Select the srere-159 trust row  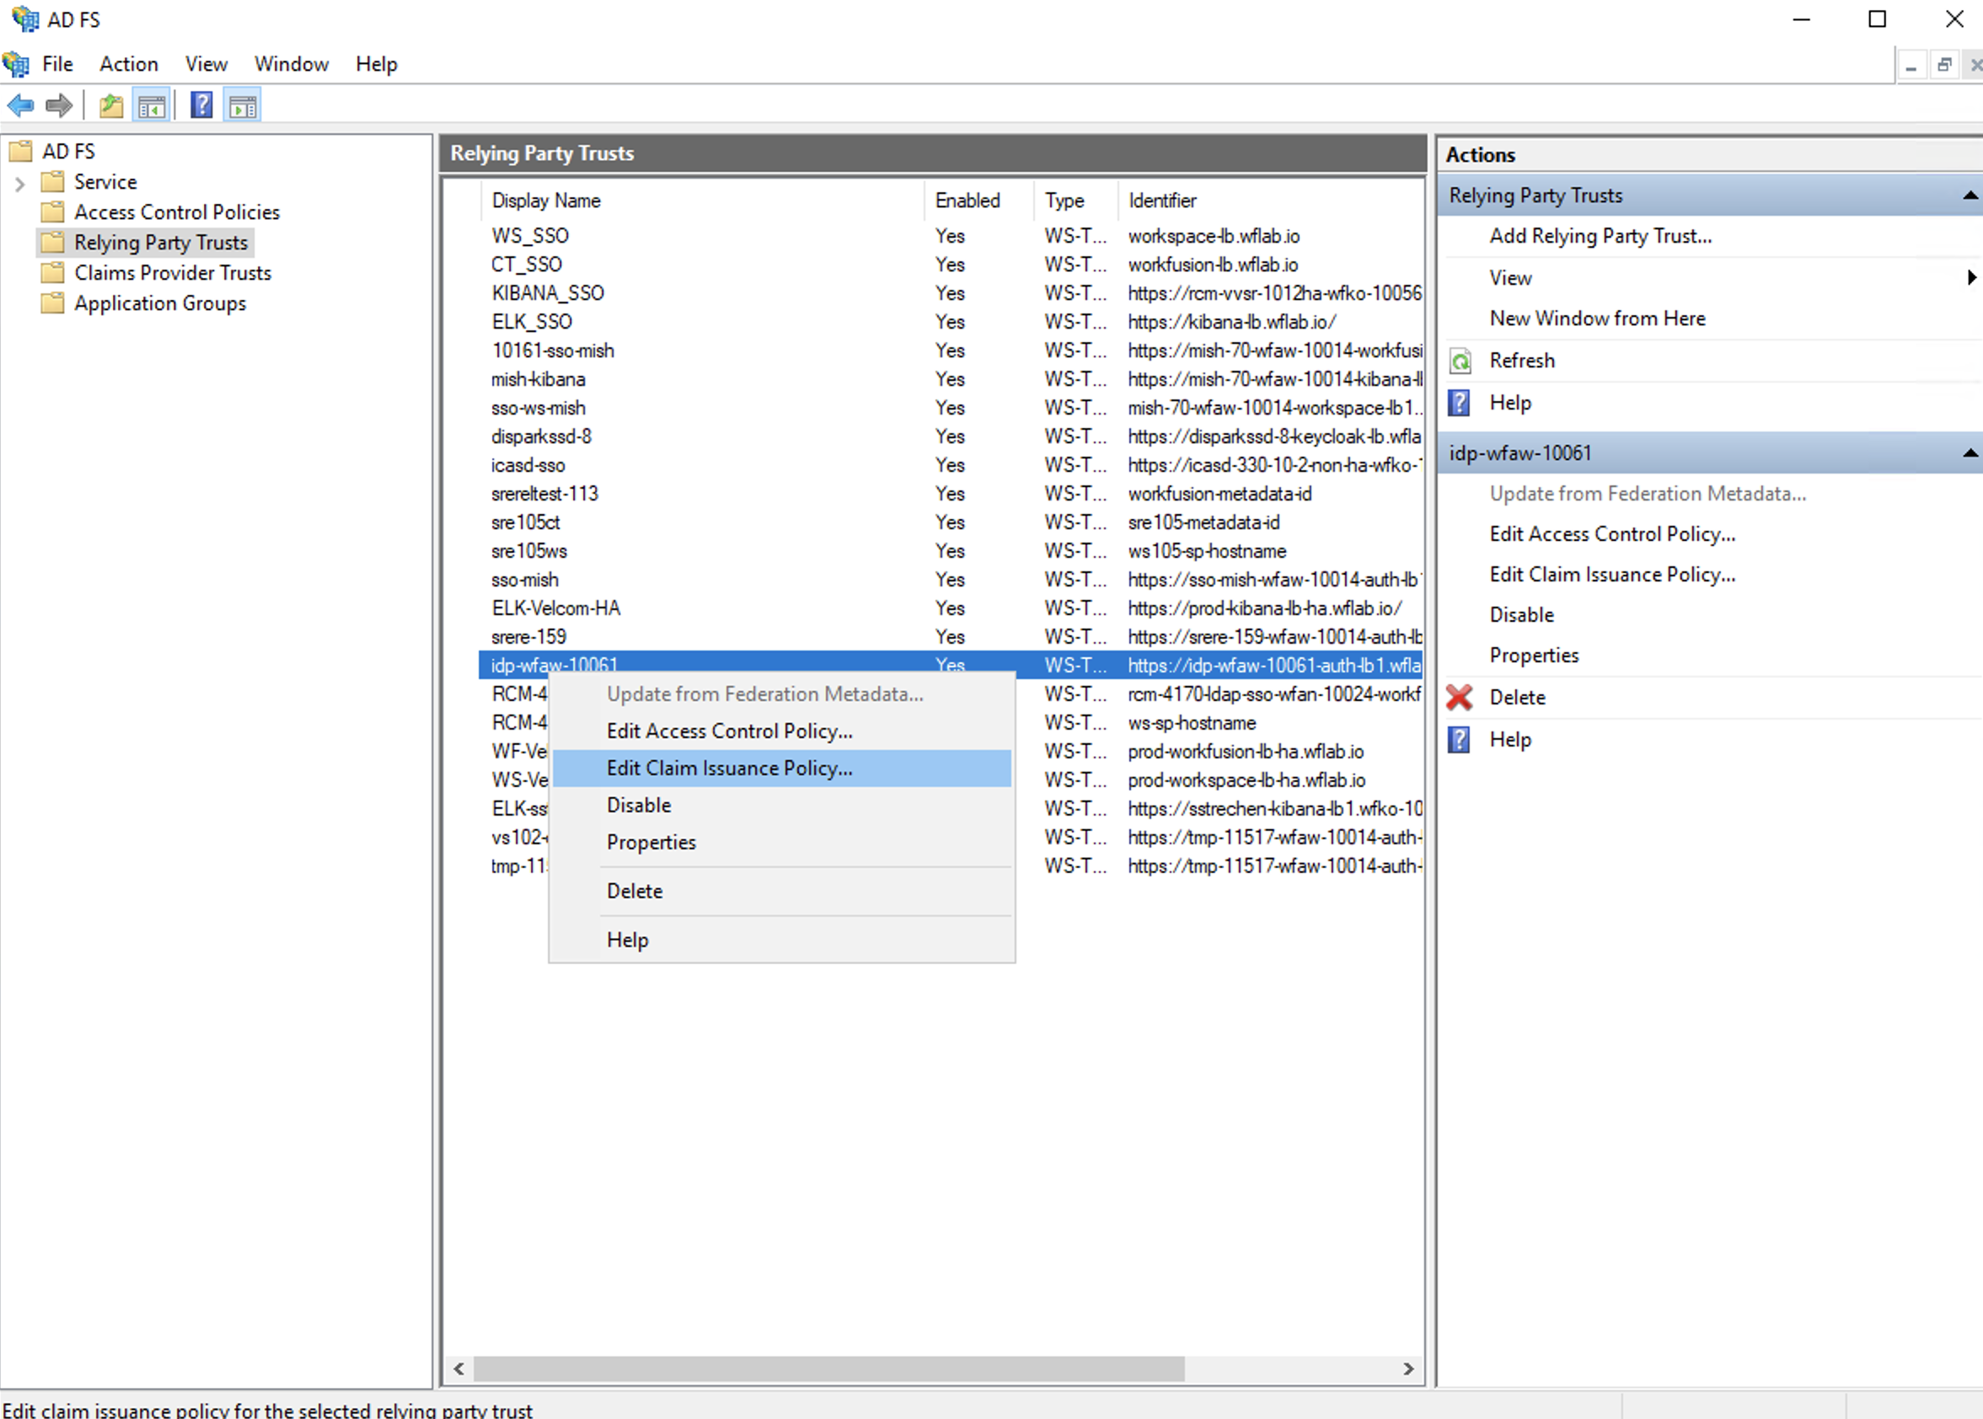(x=951, y=637)
